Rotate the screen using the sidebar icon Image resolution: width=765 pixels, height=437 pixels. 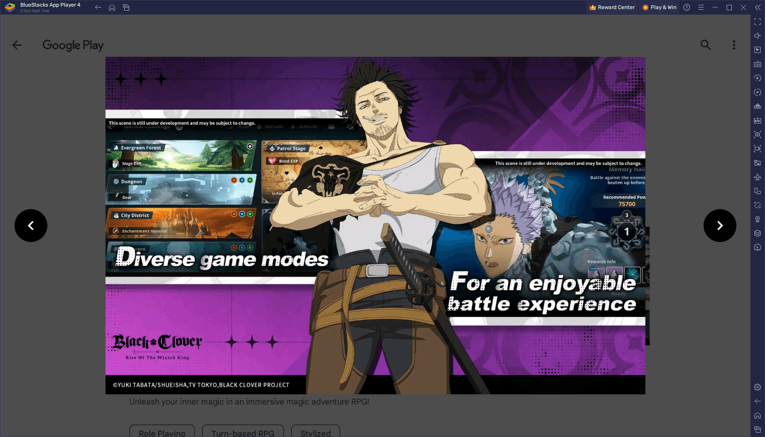click(x=758, y=205)
